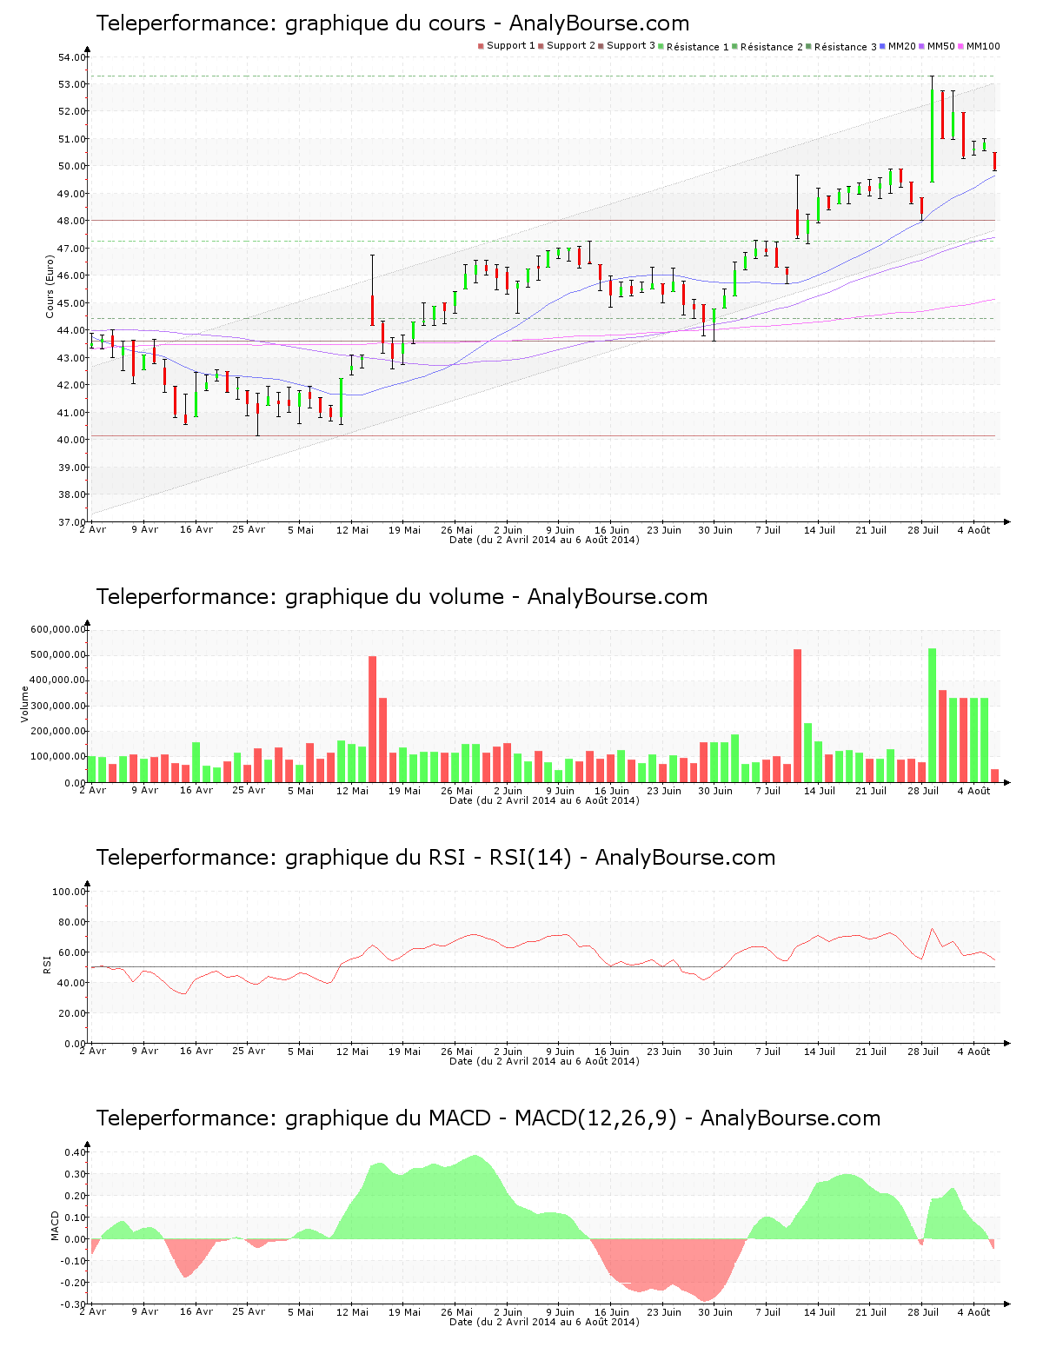The height and width of the screenshot is (1347, 1043).
Task: Click the date range caption under MACD chart
Action: 544,1322
